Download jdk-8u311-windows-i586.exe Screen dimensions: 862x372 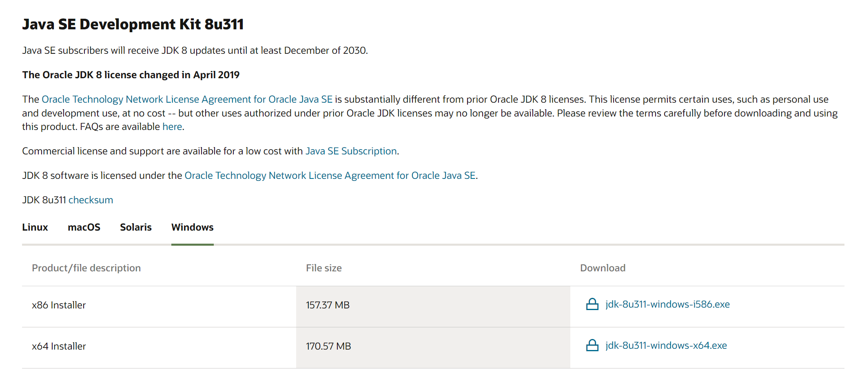(667, 304)
